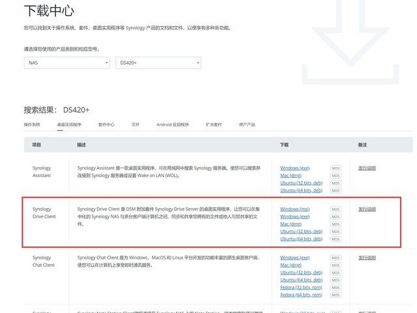Show MD5 for Drive Client Ubuntu 32 bits
Viewport: 417px width, 313px height.
tap(336, 231)
